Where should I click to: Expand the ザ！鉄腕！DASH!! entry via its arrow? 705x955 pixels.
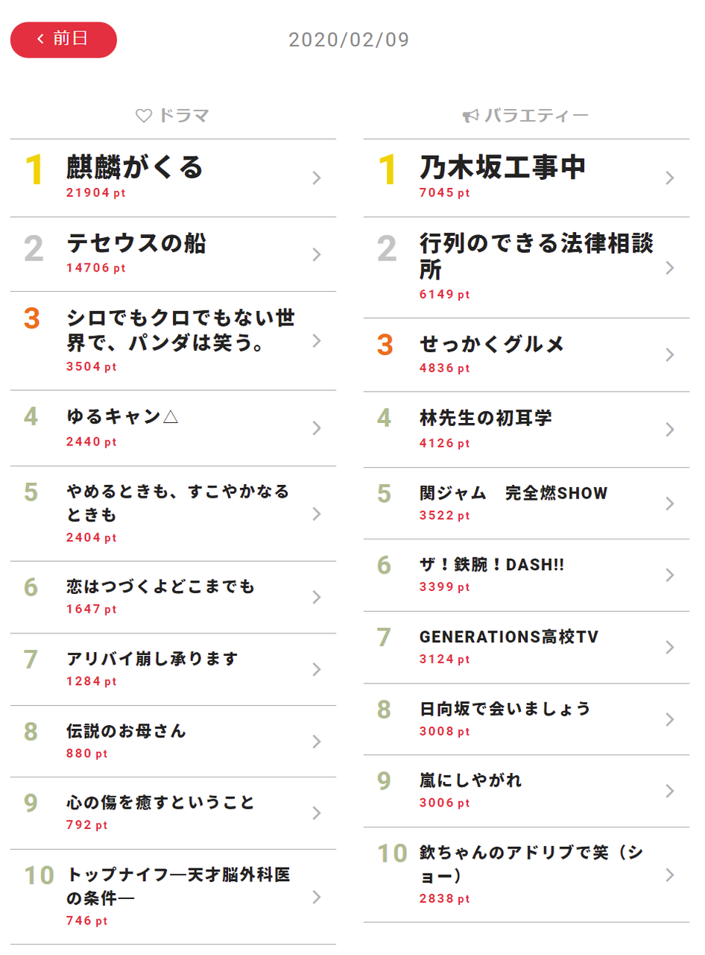[670, 575]
